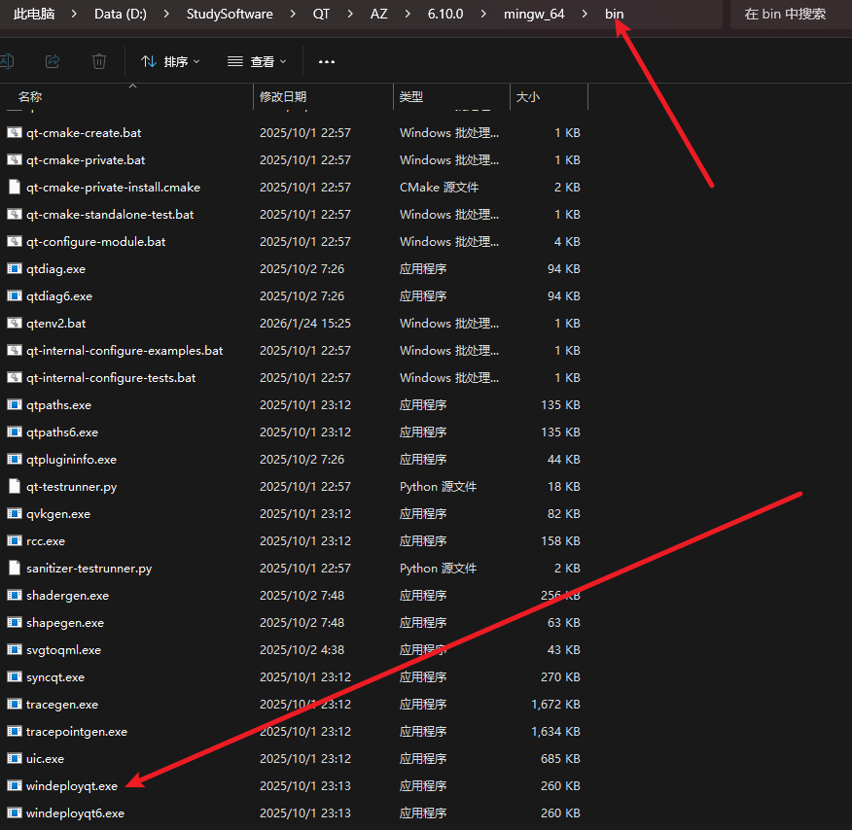
Task: Click the share icon in the toolbar
Action: point(53,61)
